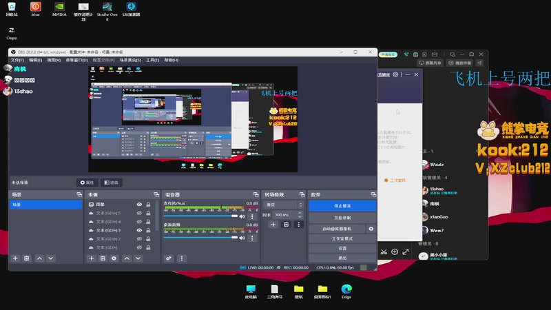
Task: Click the 开始录制 start recording button
Action: click(x=342, y=218)
